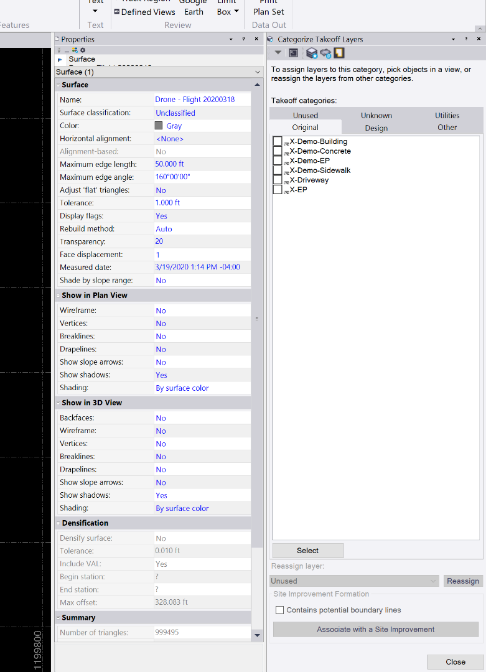Click the Face displacement value 1
Screen dimensions: 486x672
pos(202,254)
